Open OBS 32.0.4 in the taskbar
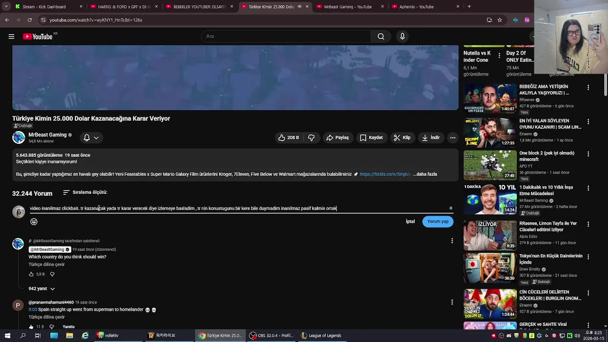Image resolution: width=608 pixels, height=342 pixels. [x=272, y=335]
